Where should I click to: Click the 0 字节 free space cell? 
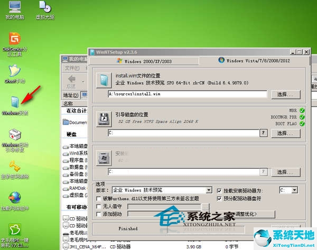232,247
